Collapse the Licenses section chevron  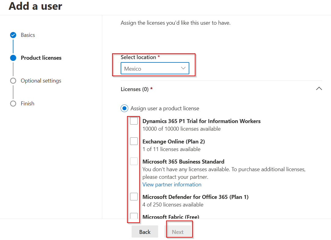[319, 89]
